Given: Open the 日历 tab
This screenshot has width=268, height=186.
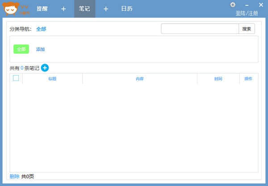Looking at the screenshot, I should coord(127,9).
